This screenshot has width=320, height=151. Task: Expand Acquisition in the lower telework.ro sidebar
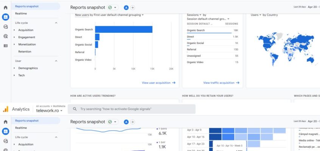14,144
